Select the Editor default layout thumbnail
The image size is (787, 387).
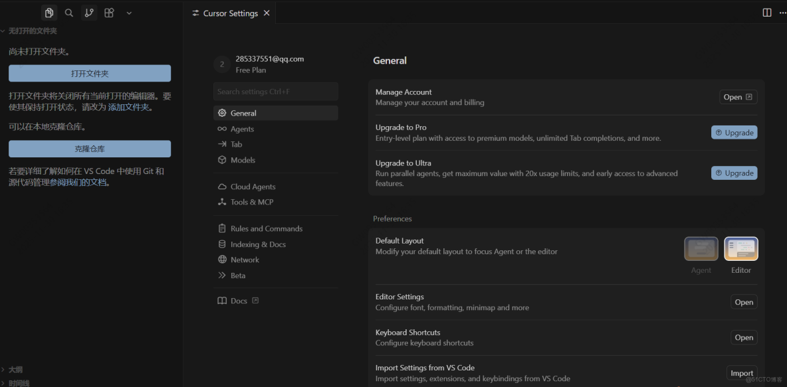click(x=740, y=249)
